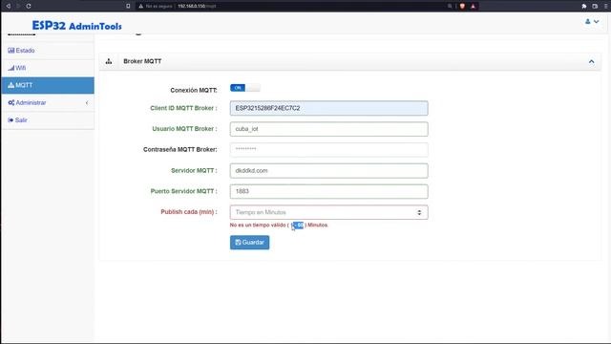Click the Administrar gears icon

(11, 102)
